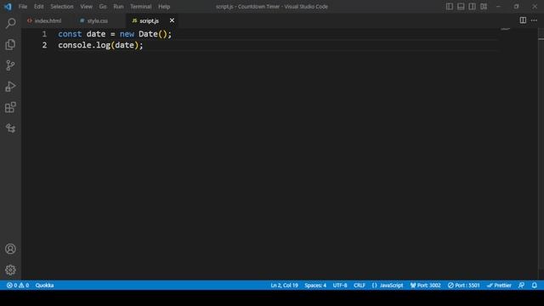Change indentation via Spaces: 4

315,286
